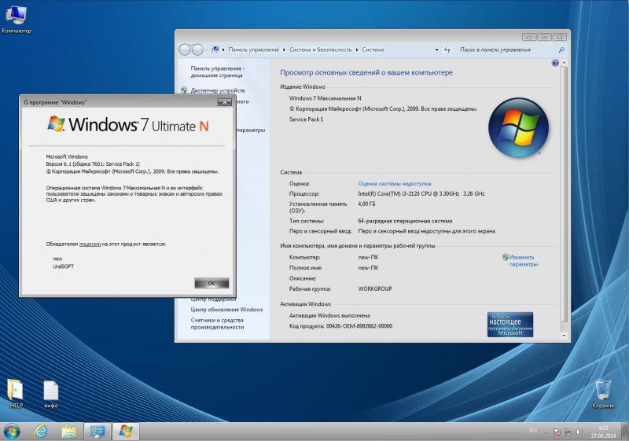
Task: Open Панель управления - домашняя страница link
Action: [x=217, y=72]
